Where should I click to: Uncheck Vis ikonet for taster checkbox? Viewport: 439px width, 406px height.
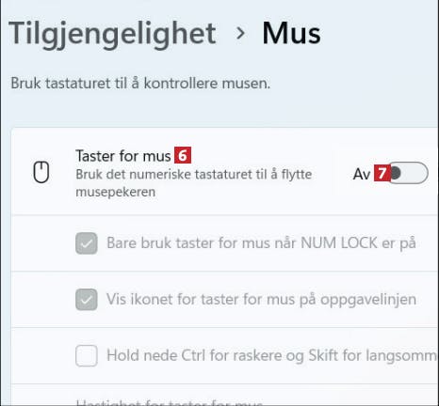(x=87, y=299)
